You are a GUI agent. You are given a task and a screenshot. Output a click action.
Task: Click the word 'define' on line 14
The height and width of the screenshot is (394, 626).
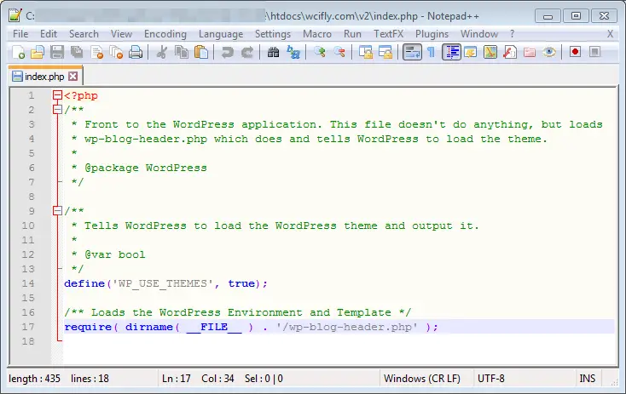[84, 283]
